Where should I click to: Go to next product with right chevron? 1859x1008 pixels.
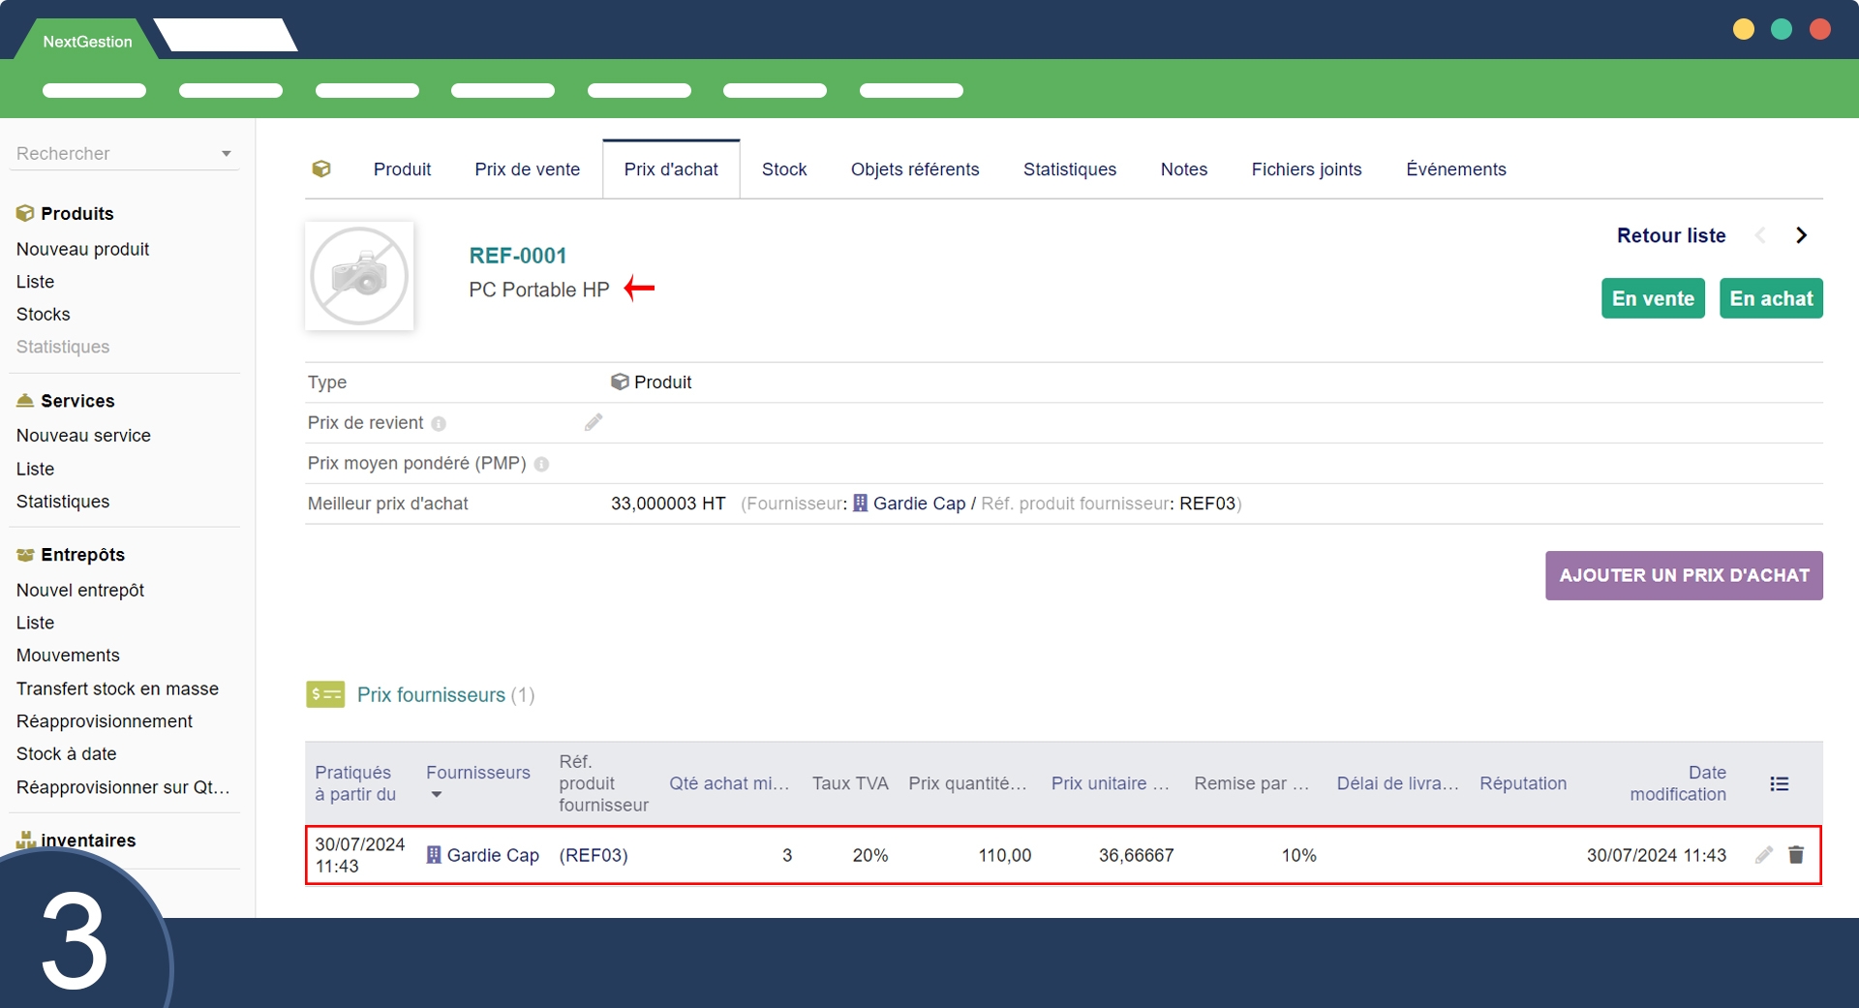(1801, 235)
